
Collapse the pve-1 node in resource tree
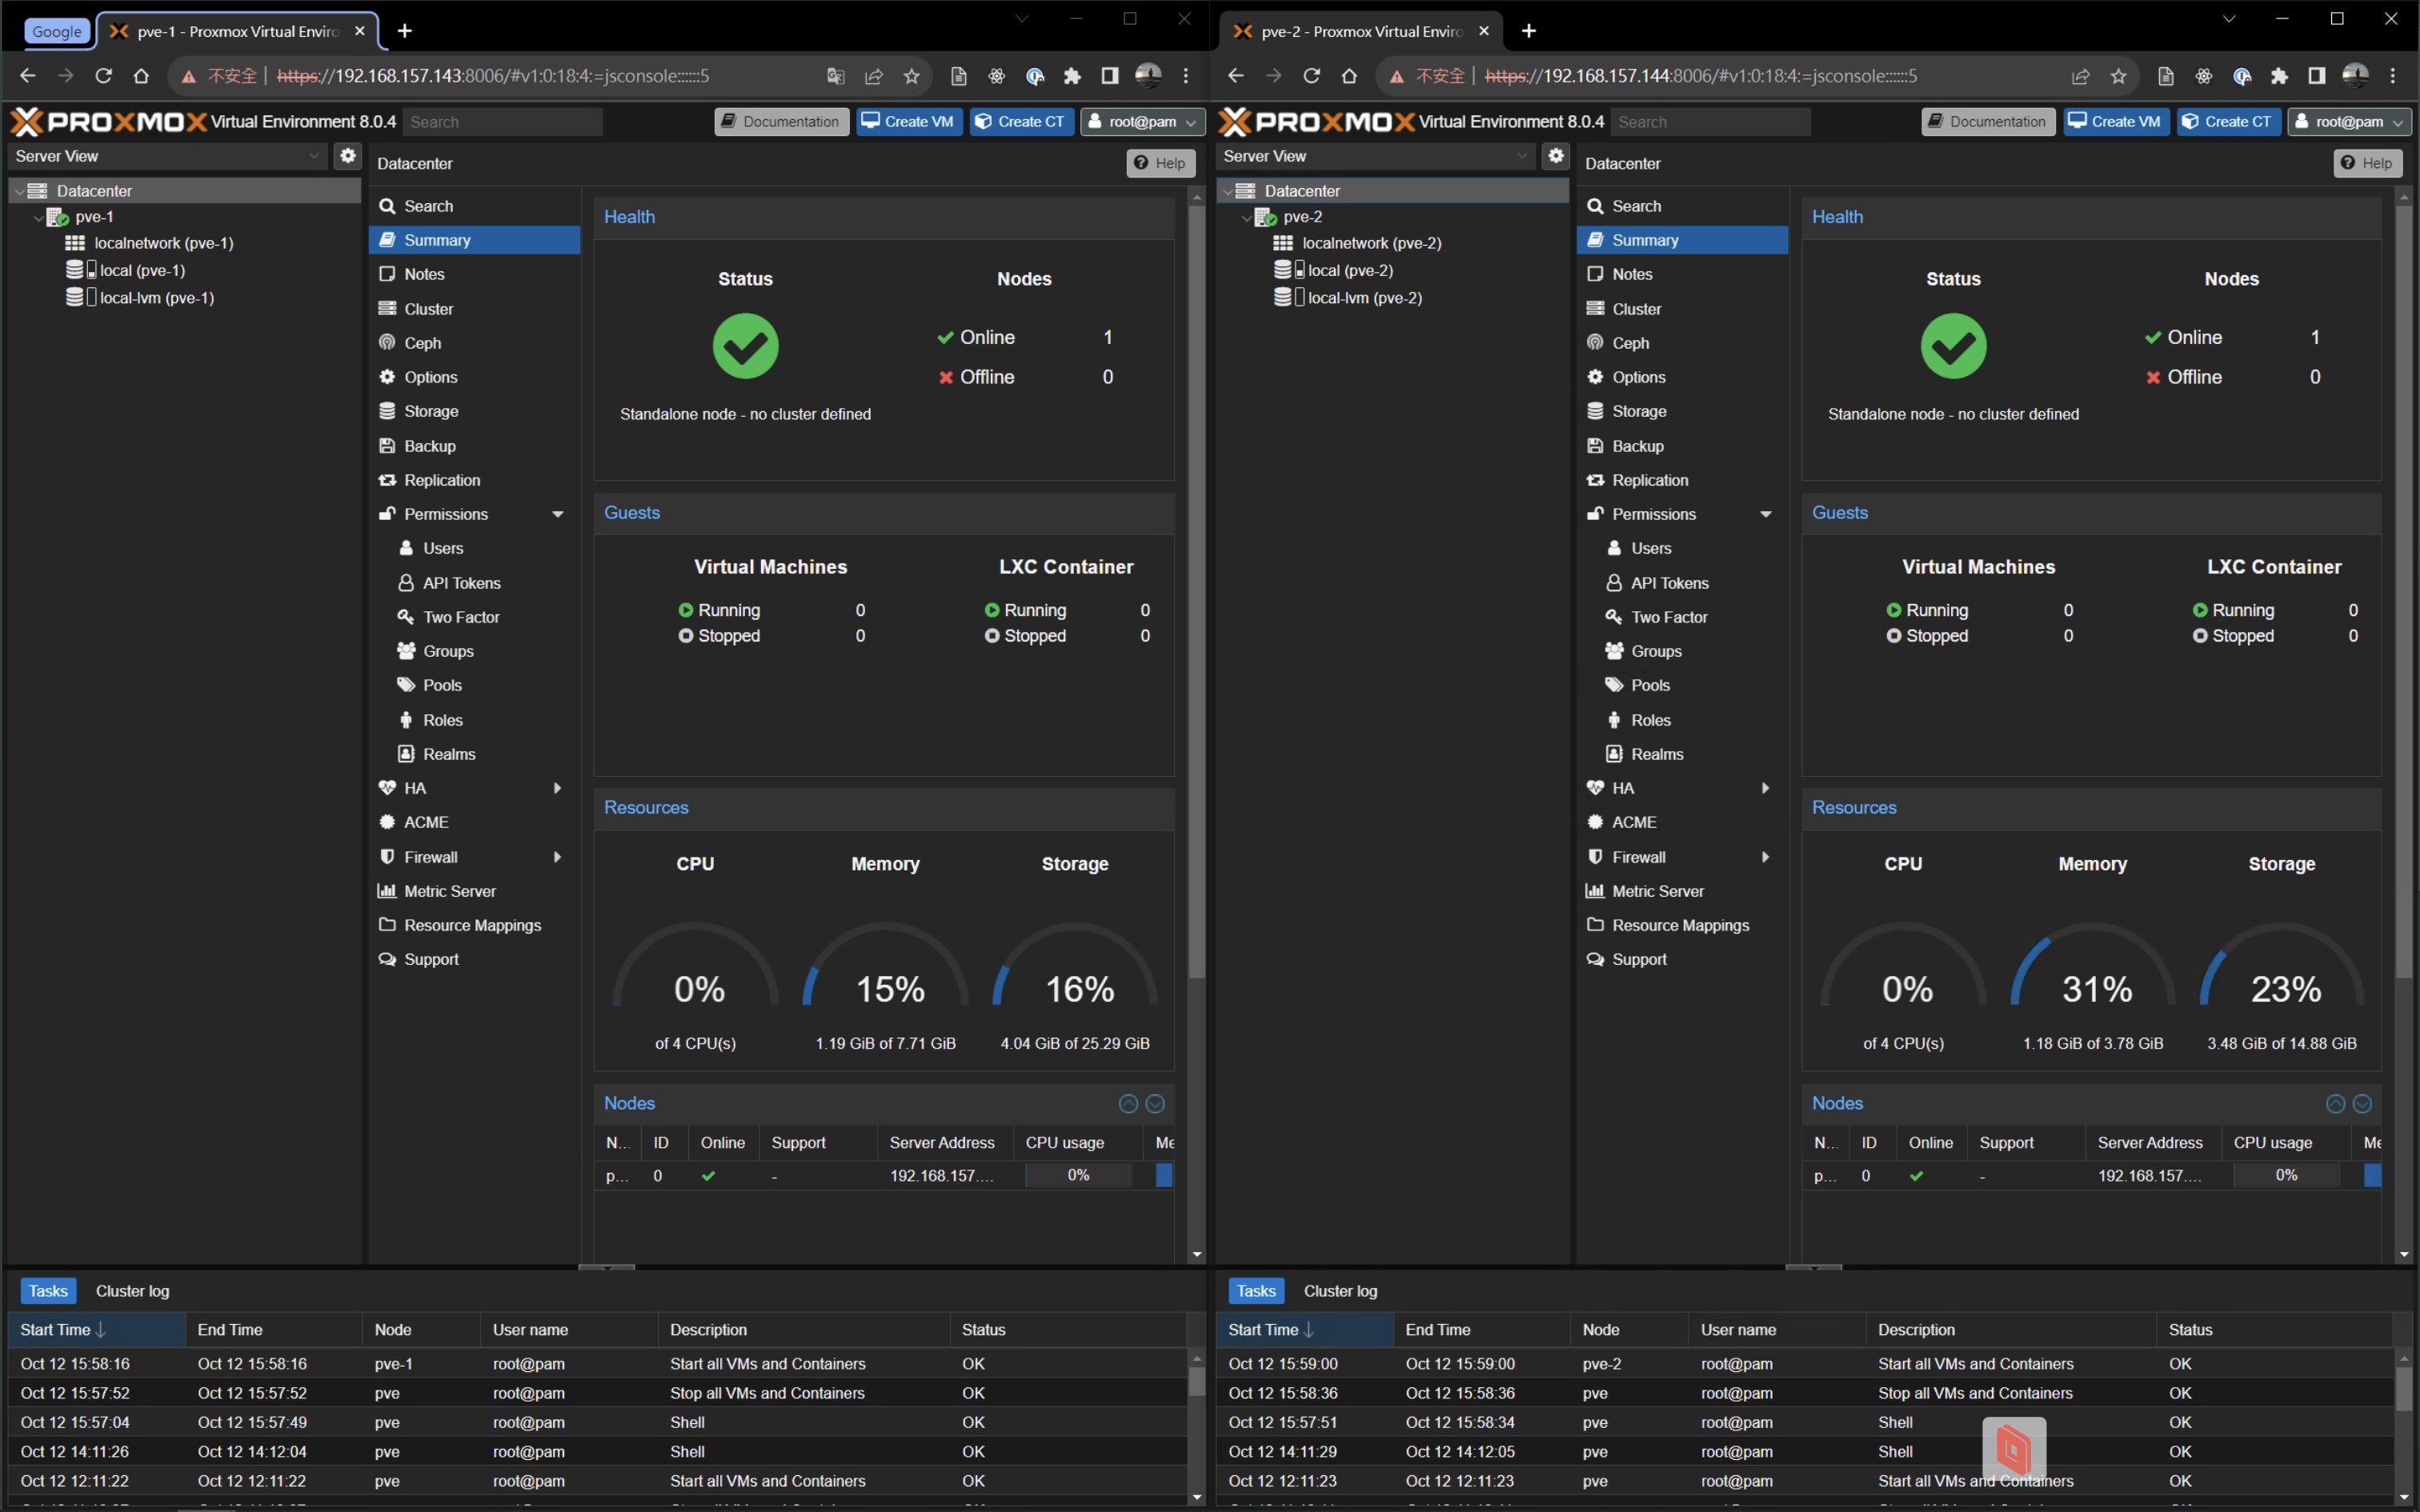[39, 217]
